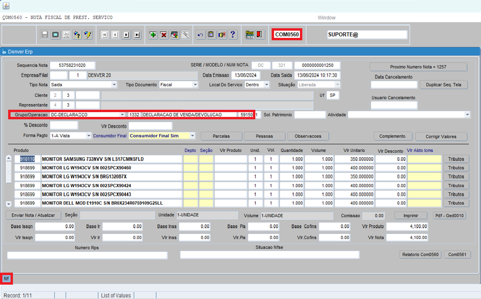Open the Forma Pagto dropdown
Image resolution: width=481 pixels, height=299 pixels.
point(89,136)
